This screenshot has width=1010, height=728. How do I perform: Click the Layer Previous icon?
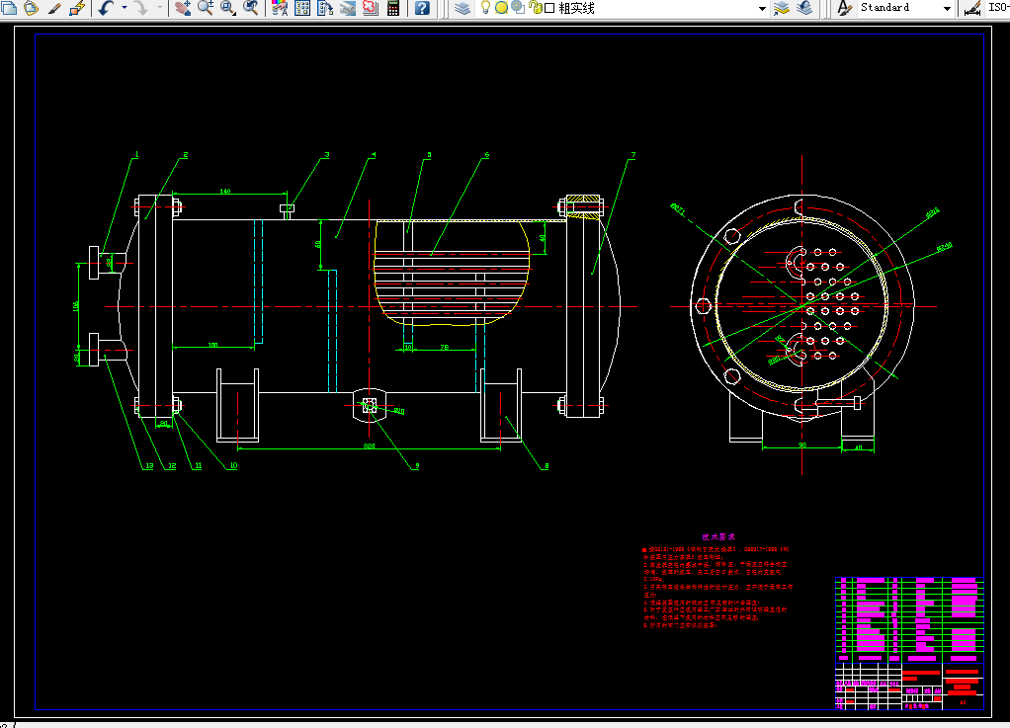(803, 8)
